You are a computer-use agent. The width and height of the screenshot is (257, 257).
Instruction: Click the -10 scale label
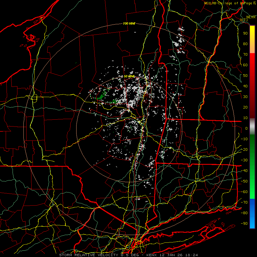click(244, 139)
